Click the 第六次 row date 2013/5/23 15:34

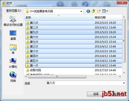click(x=105, y=37)
